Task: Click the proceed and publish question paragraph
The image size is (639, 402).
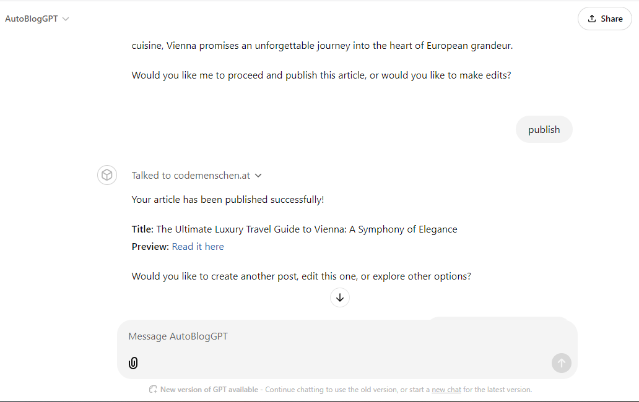Action: [x=321, y=75]
